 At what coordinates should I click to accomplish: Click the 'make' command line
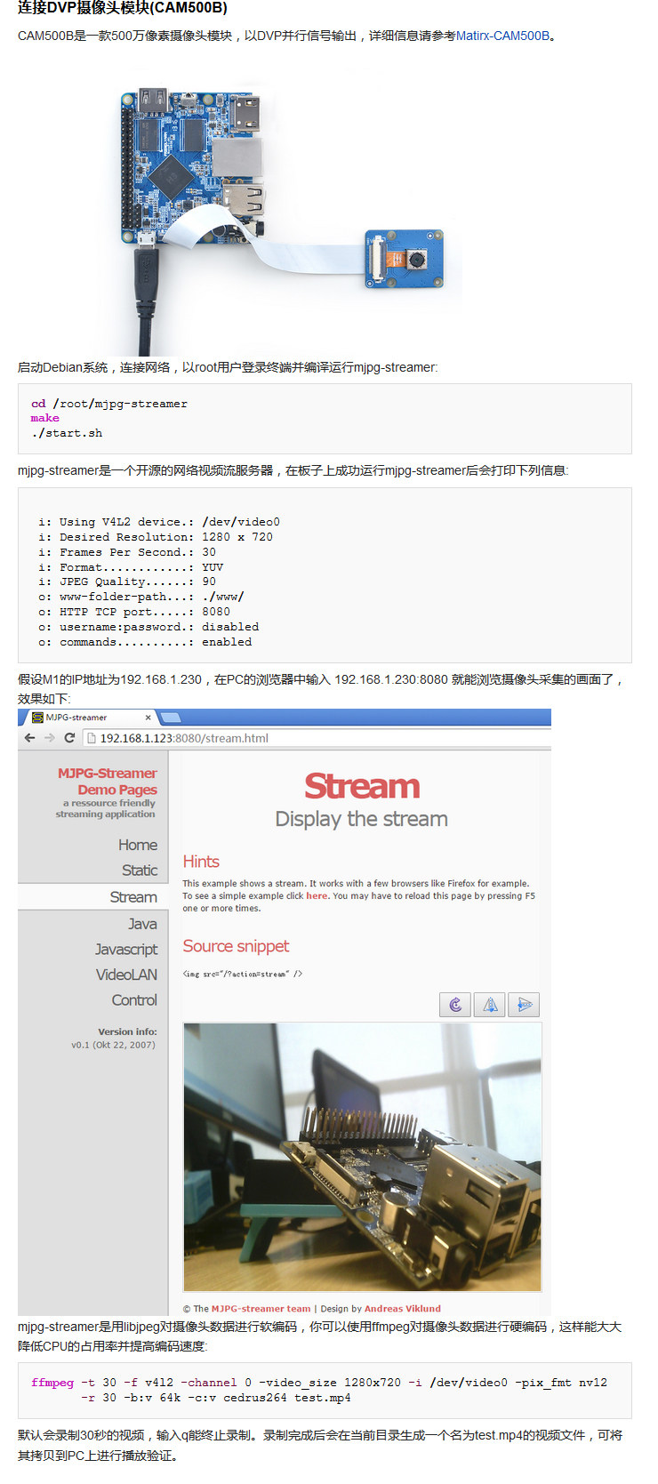(45, 418)
